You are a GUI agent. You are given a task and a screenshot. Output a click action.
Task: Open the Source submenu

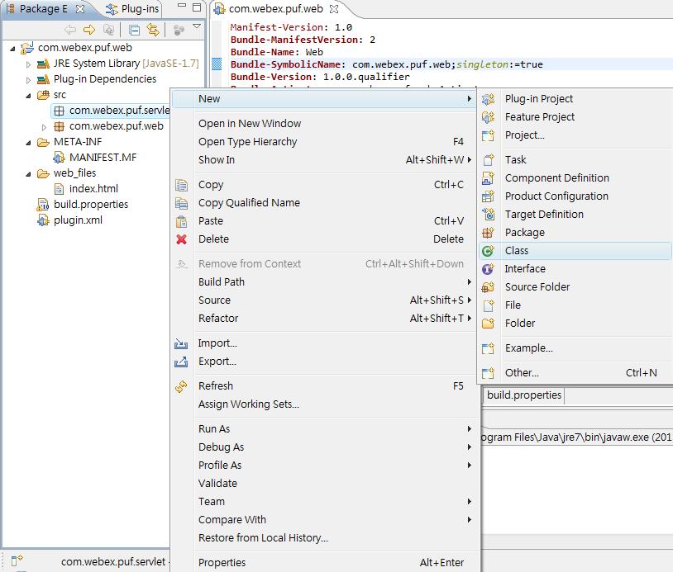coord(324,300)
